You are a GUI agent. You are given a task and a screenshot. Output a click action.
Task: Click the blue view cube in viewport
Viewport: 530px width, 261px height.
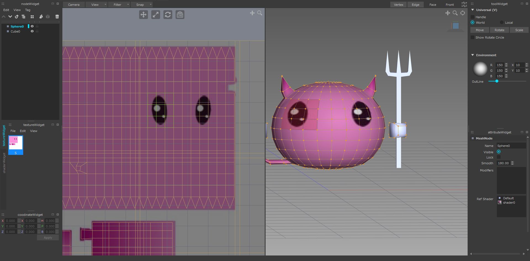coord(455,26)
